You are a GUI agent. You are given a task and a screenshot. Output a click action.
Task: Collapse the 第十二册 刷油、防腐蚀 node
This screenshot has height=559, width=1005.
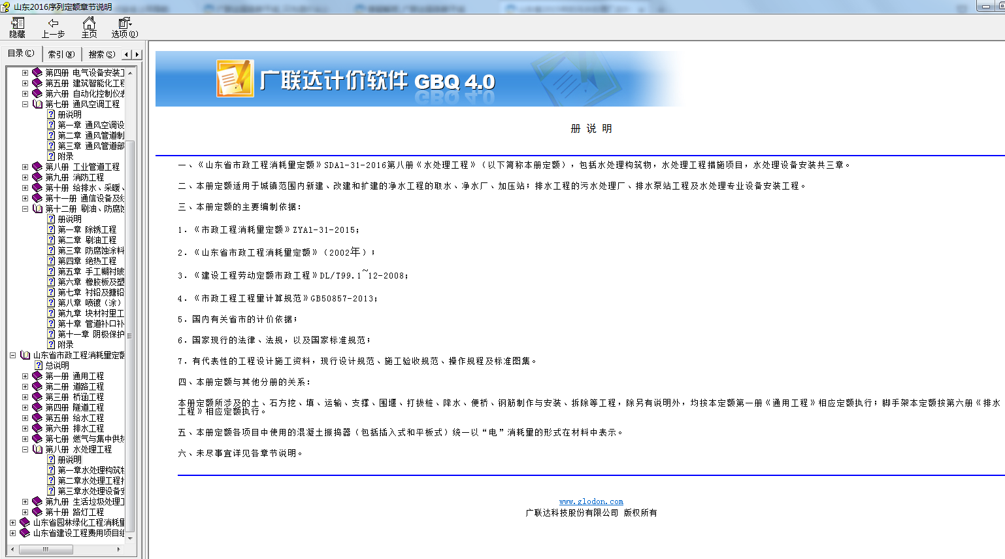click(25, 209)
